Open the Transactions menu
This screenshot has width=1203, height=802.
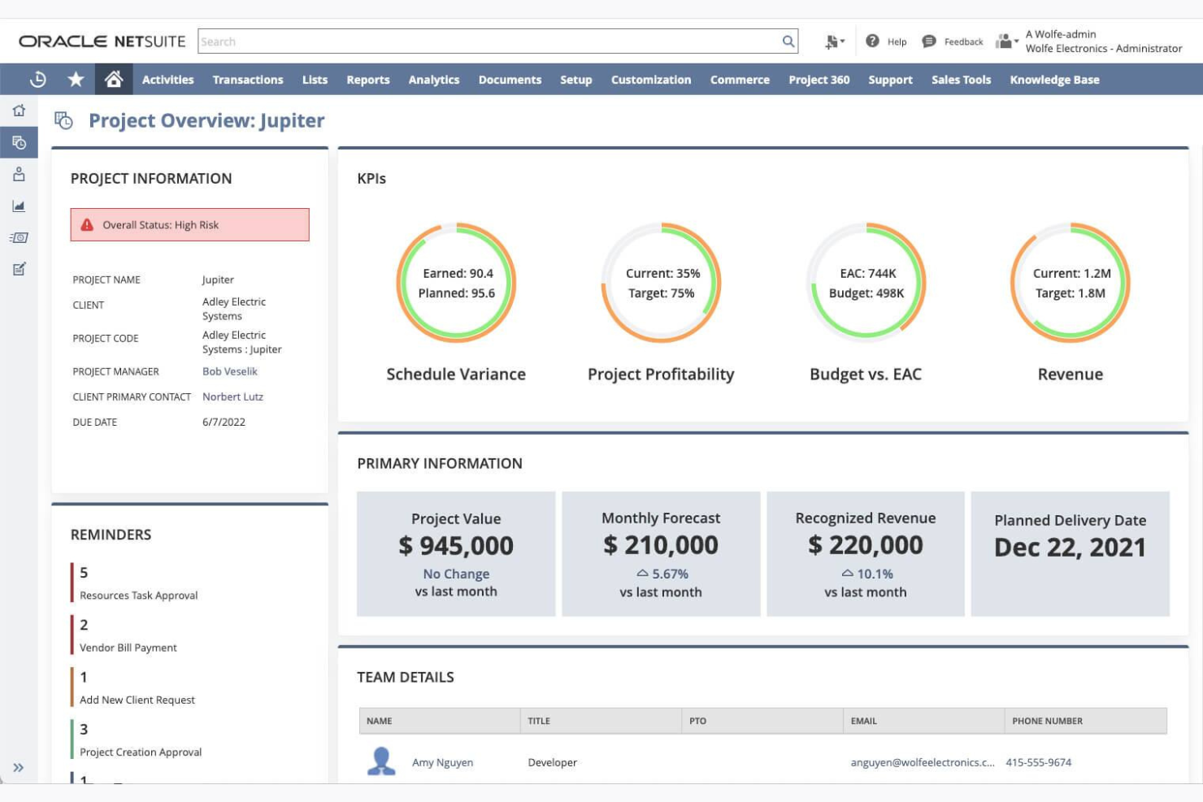coord(248,80)
